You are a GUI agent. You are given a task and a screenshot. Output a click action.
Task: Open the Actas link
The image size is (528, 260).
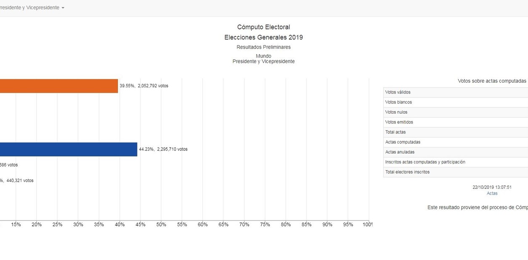(x=492, y=193)
